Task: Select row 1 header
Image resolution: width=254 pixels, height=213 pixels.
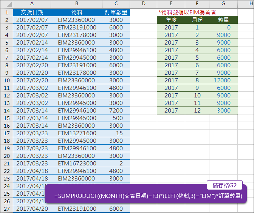Action: [7, 12]
